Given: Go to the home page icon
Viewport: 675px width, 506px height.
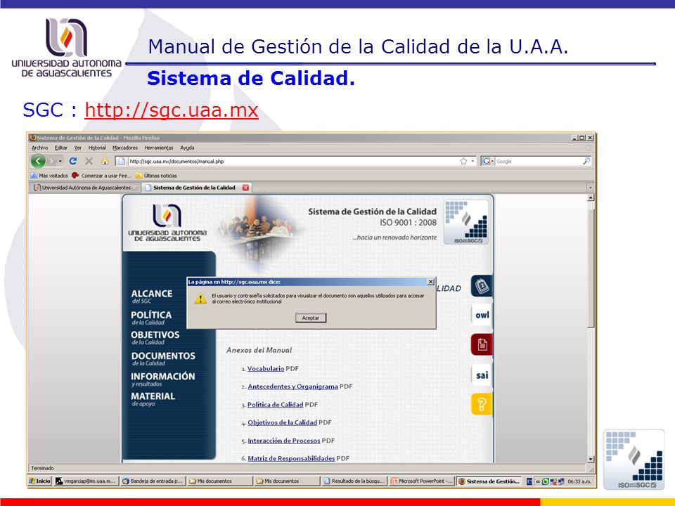Looking at the screenshot, I should [x=105, y=162].
